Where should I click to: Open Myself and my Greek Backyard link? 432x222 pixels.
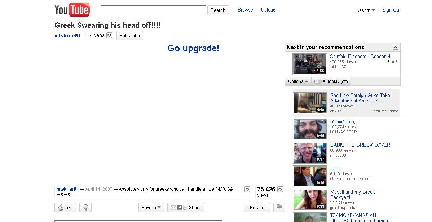[352, 195]
